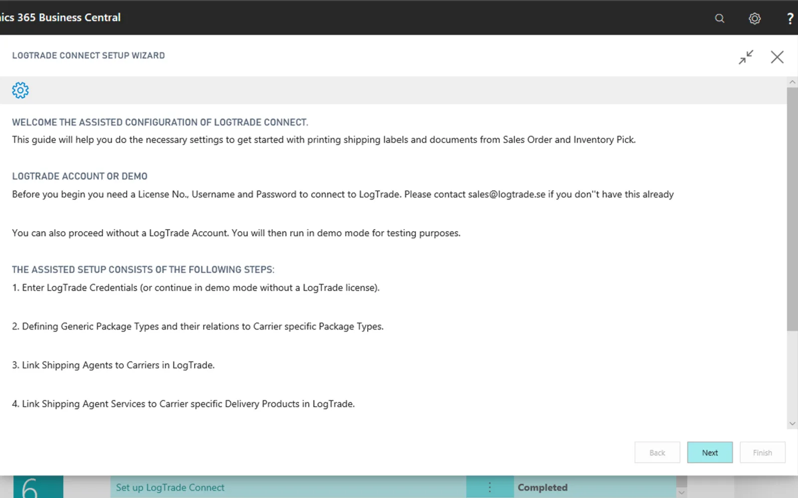The width and height of the screenshot is (798, 498).
Task: Click step 2 'Defining Generic Package Types'
Action: pos(198,327)
